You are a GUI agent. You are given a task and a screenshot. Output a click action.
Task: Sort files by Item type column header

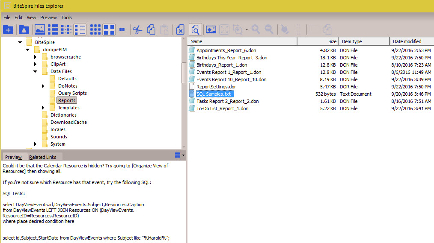(364, 41)
